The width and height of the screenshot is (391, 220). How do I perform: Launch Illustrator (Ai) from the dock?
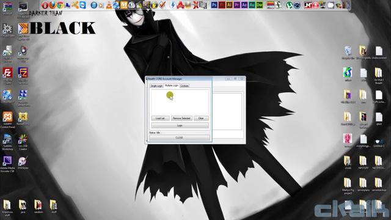229,5
